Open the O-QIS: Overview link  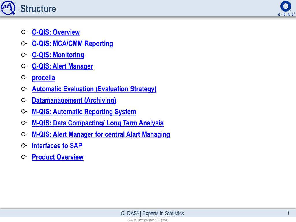click(x=56, y=32)
